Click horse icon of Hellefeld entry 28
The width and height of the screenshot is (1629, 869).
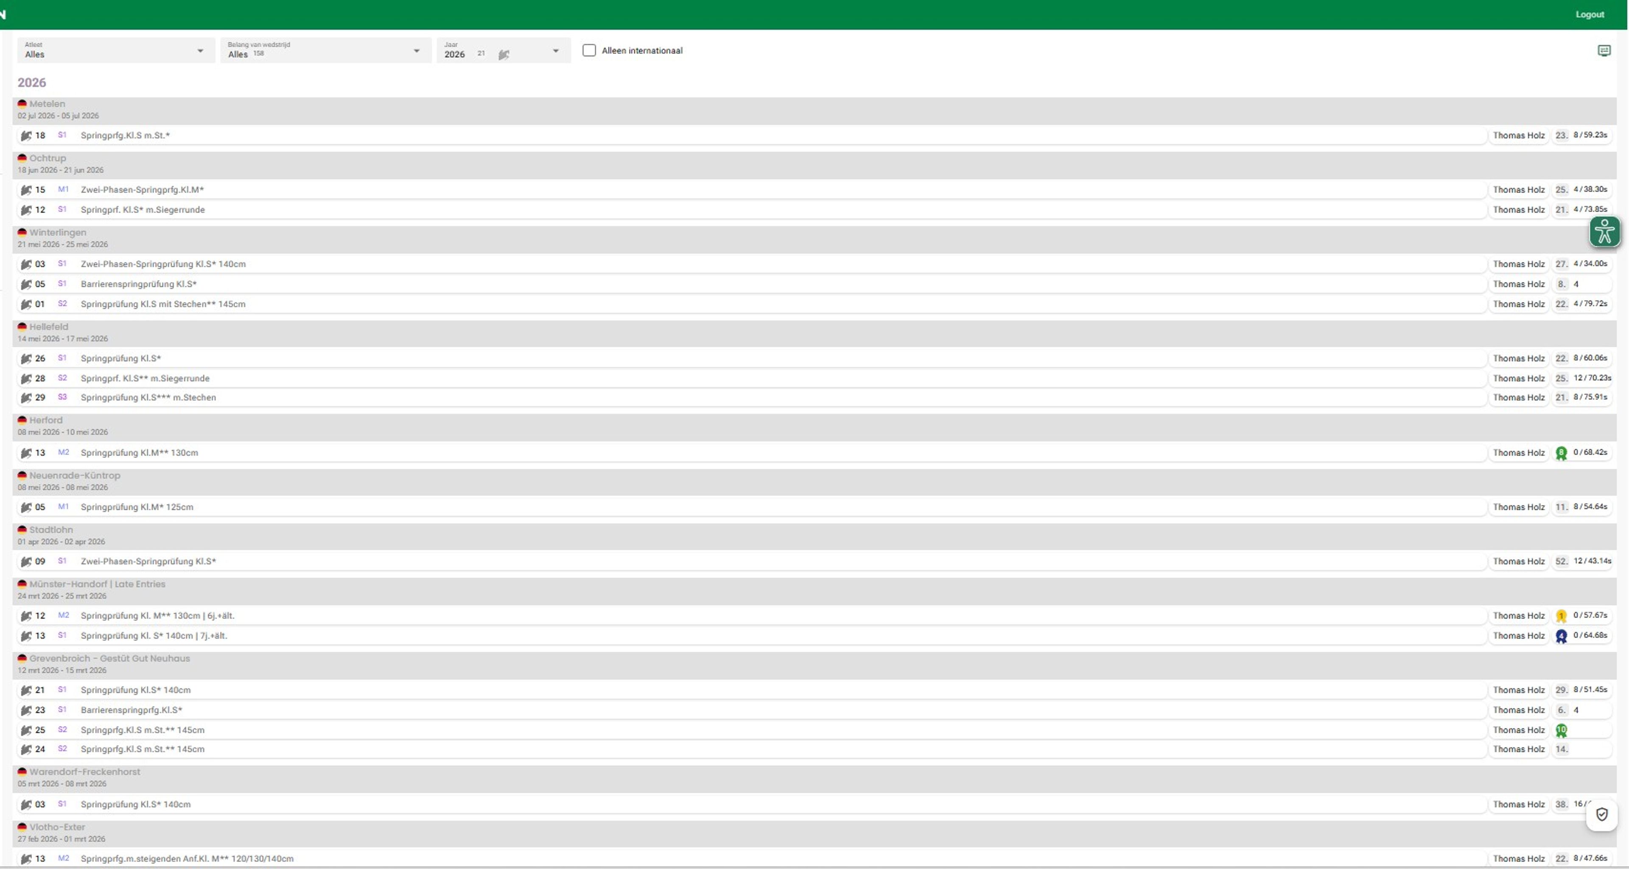pos(26,379)
